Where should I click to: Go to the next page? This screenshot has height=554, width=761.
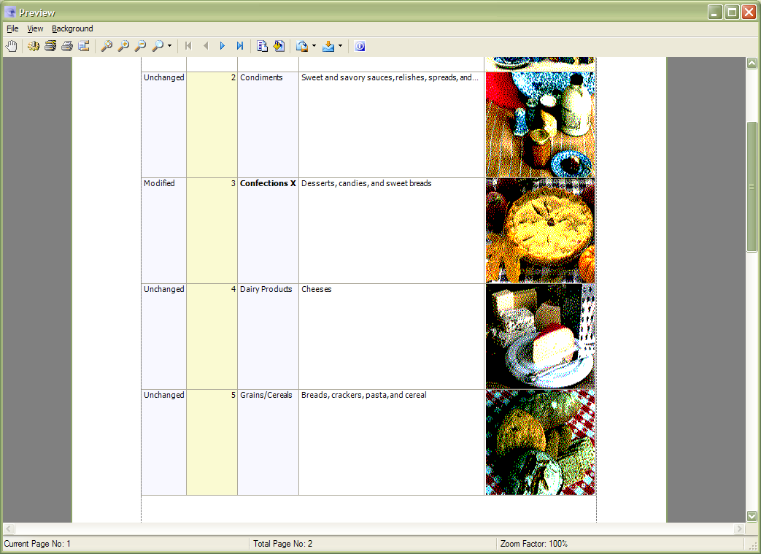(223, 46)
